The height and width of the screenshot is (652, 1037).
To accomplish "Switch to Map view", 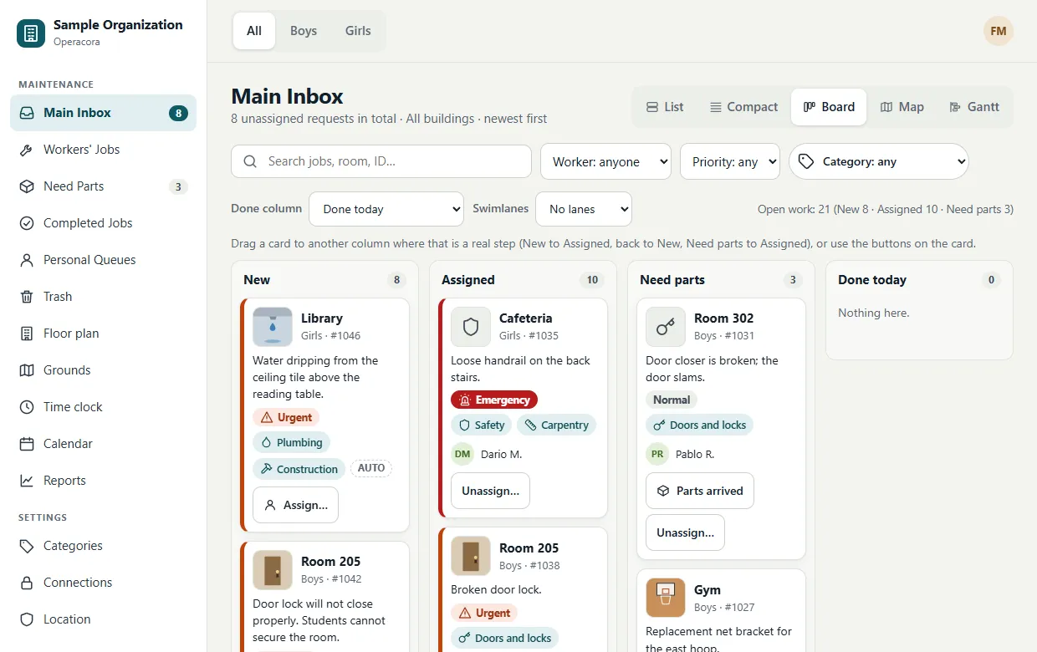I will 902,107.
